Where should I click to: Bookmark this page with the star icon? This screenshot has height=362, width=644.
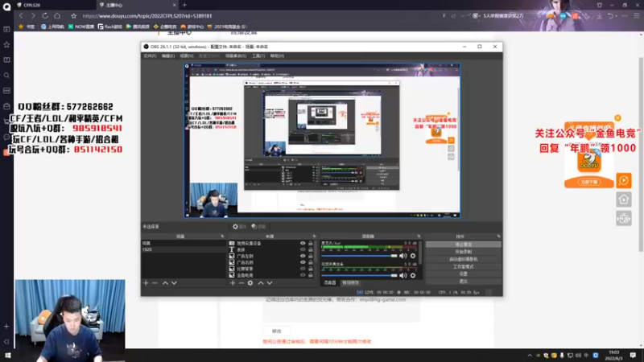click(73, 16)
